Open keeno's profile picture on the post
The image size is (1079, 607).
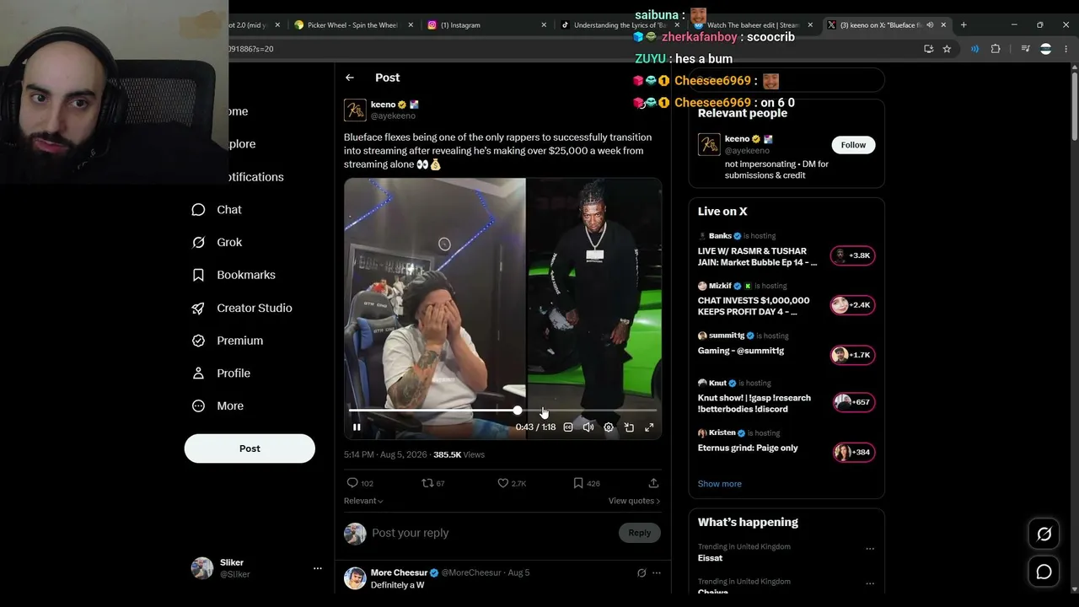click(355, 110)
